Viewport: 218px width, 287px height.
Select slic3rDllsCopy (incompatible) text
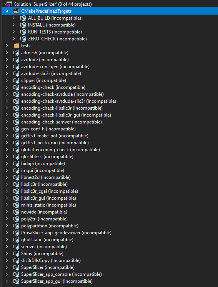[51, 260]
